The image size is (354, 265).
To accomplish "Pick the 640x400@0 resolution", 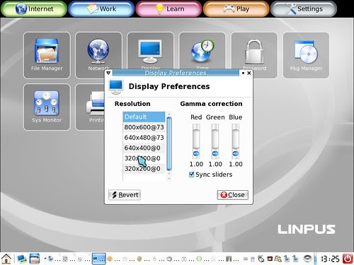I will [144, 148].
